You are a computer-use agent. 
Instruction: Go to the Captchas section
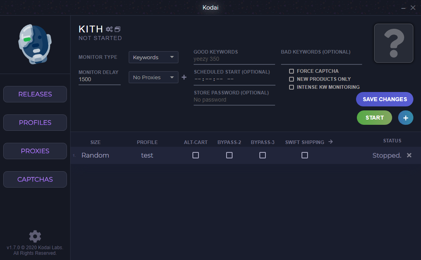click(35, 180)
